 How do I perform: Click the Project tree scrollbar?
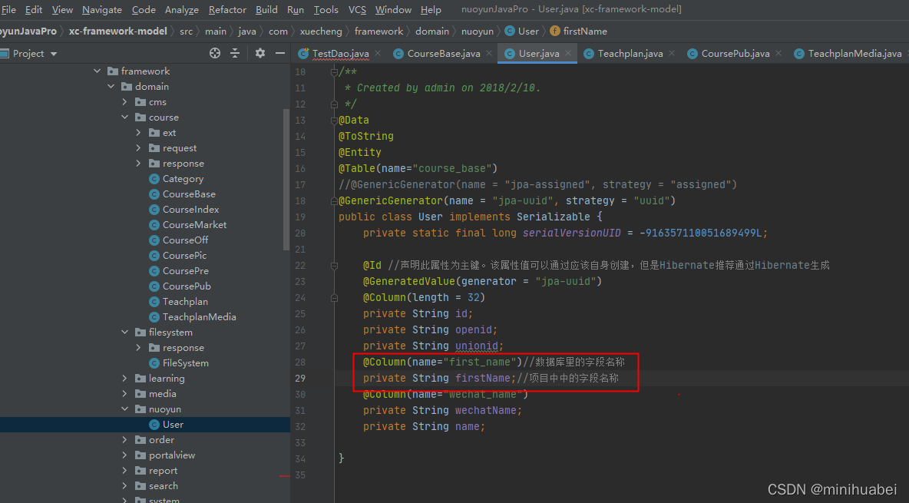[x=286, y=180]
